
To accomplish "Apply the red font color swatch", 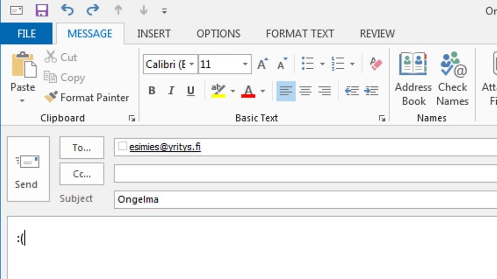I will pos(248,91).
